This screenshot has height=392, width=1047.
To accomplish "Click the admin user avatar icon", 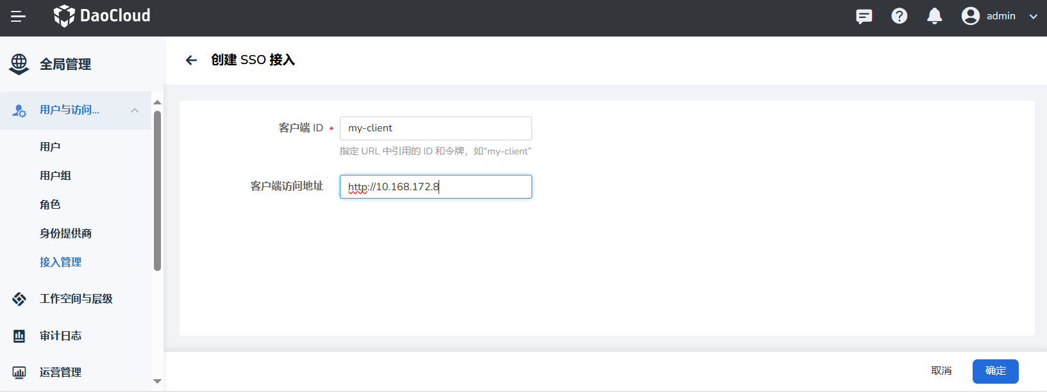I will click(970, 16).
